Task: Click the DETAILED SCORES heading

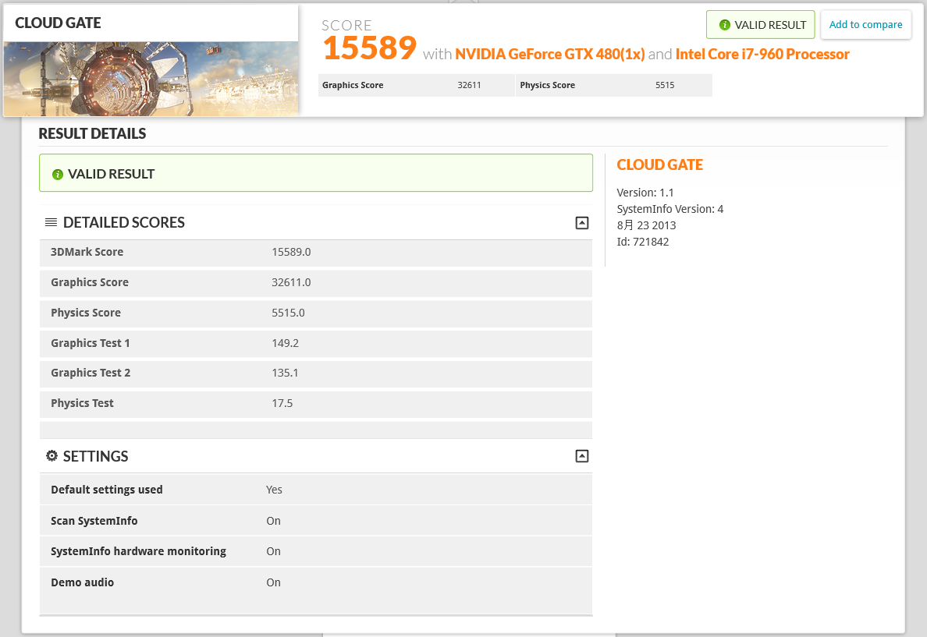Action: (x=123, y=223)
